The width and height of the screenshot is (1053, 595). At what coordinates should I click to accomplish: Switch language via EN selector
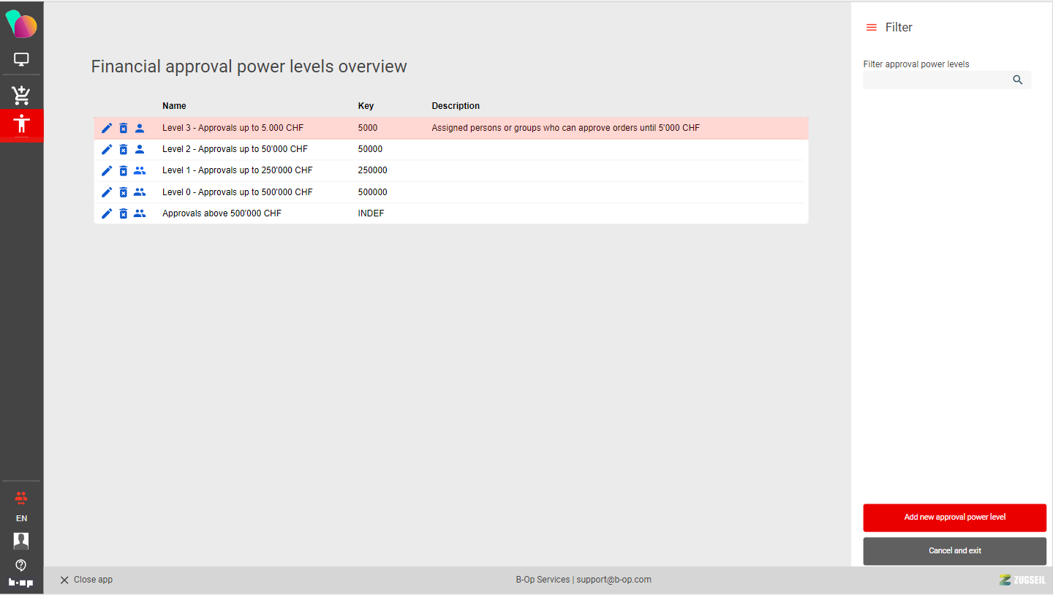coord(21,518)
